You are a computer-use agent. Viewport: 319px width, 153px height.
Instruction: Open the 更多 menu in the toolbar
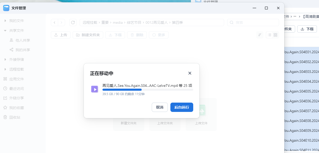pyautogui.click(x=159, y=35)
